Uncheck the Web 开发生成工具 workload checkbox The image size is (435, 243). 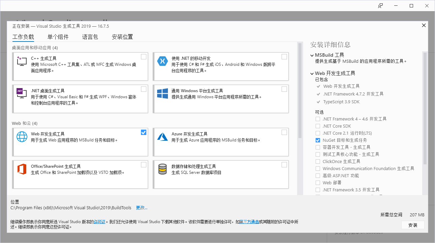point(144,132)
